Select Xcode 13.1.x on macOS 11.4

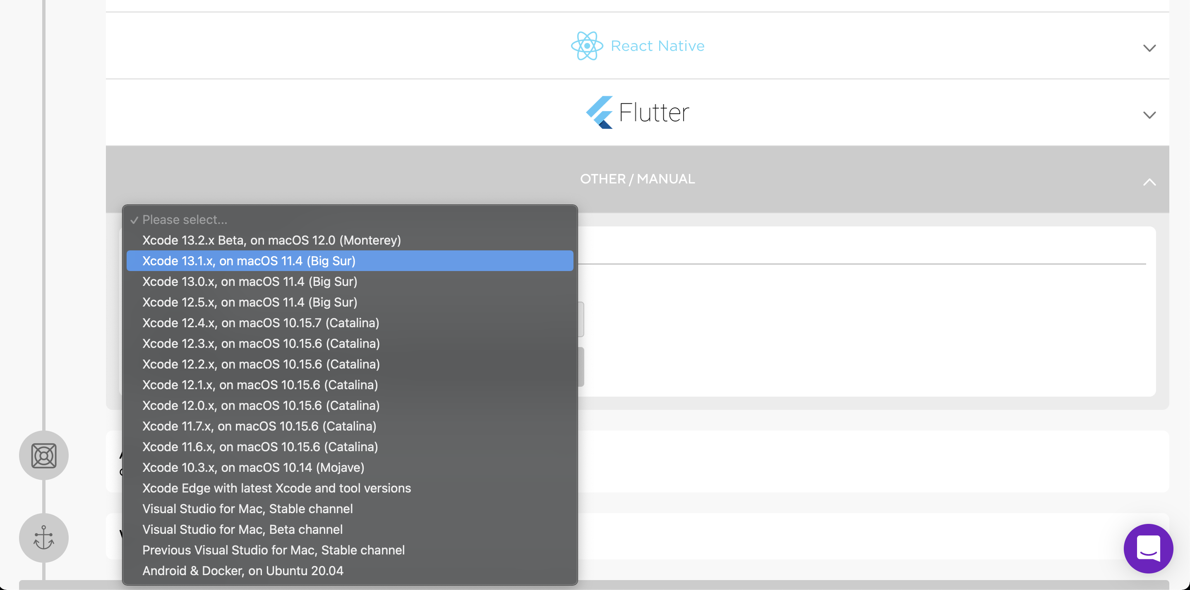click(249, 261)
